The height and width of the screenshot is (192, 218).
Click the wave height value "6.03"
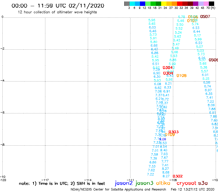tap(152, 27)
